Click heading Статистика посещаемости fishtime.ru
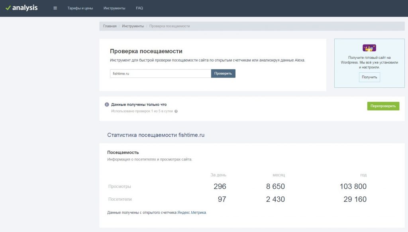Screen dimensions: 408x232 (156, 135)
